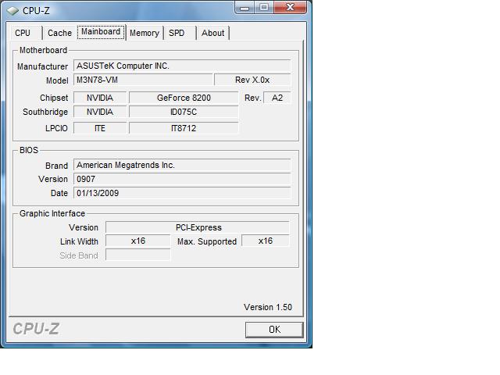Click the Max. Supported label

coord(207,241)
